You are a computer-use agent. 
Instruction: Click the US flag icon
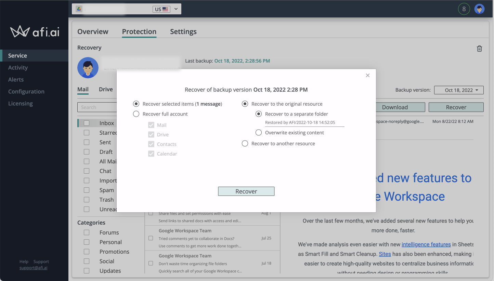[166, 9]
